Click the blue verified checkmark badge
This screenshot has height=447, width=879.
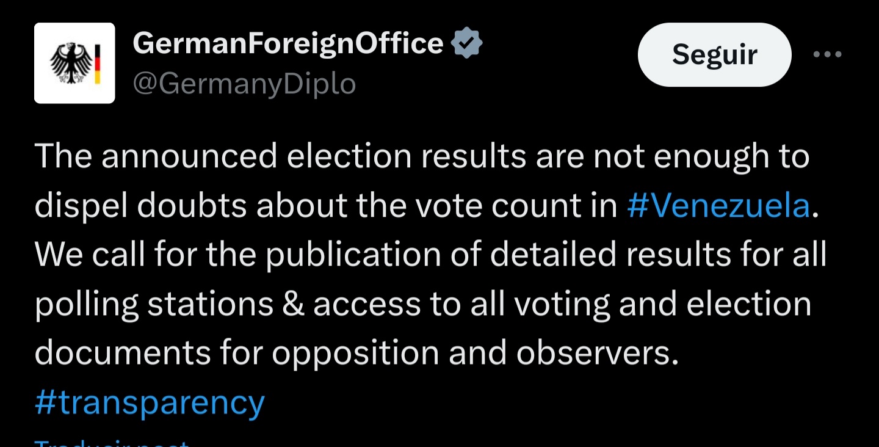pyautogui.click(x=466, y=43)
